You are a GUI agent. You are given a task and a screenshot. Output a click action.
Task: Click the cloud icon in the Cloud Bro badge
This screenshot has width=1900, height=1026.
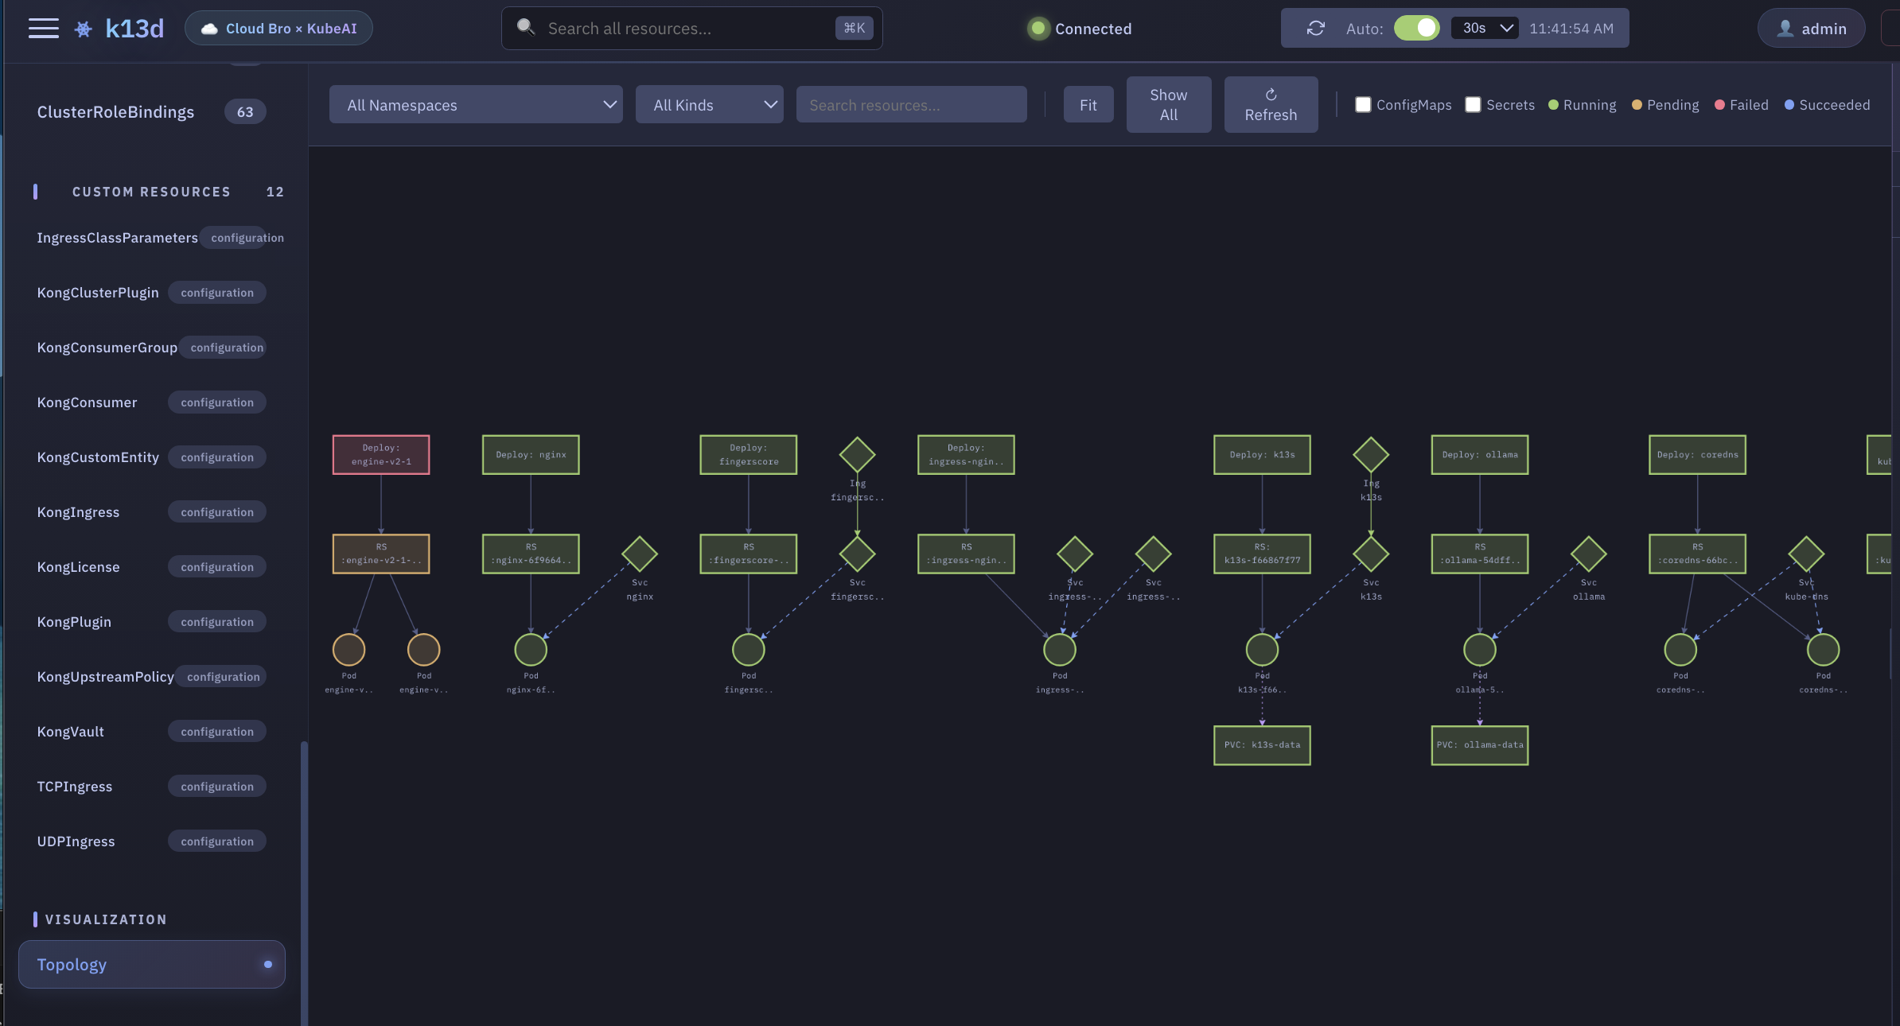[208, 28]
